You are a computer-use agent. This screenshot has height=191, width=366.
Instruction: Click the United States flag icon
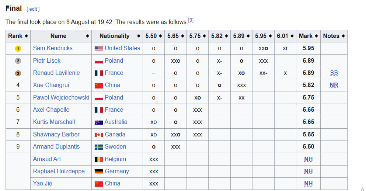(x=98, y=48)
